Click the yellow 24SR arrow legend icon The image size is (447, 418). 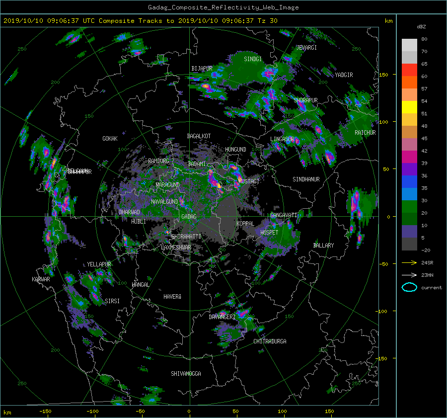tap(409, 262)
